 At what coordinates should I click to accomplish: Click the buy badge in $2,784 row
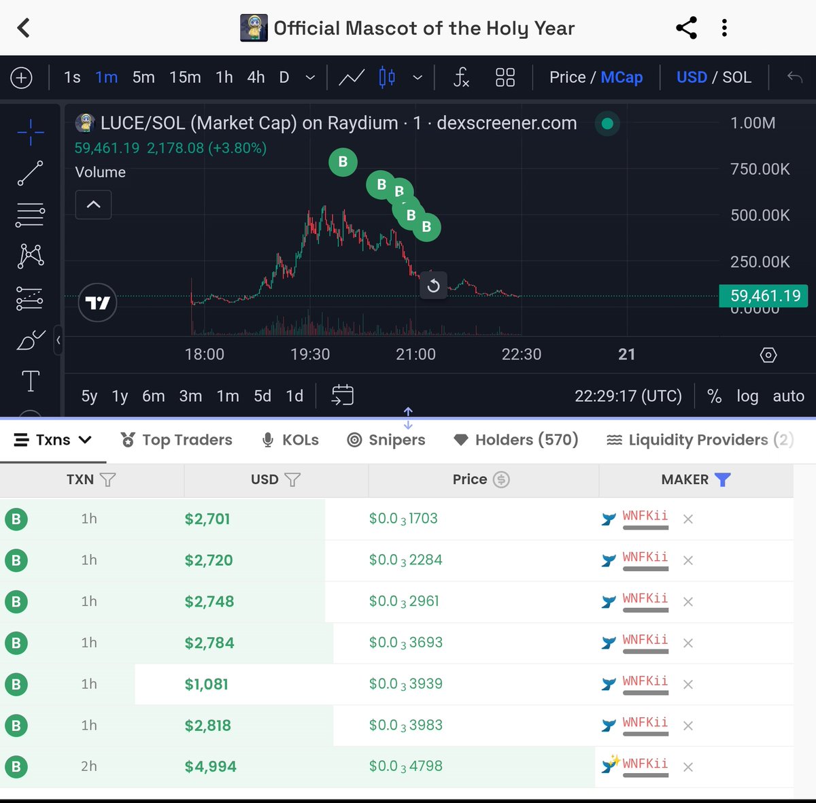click(16, 643)
